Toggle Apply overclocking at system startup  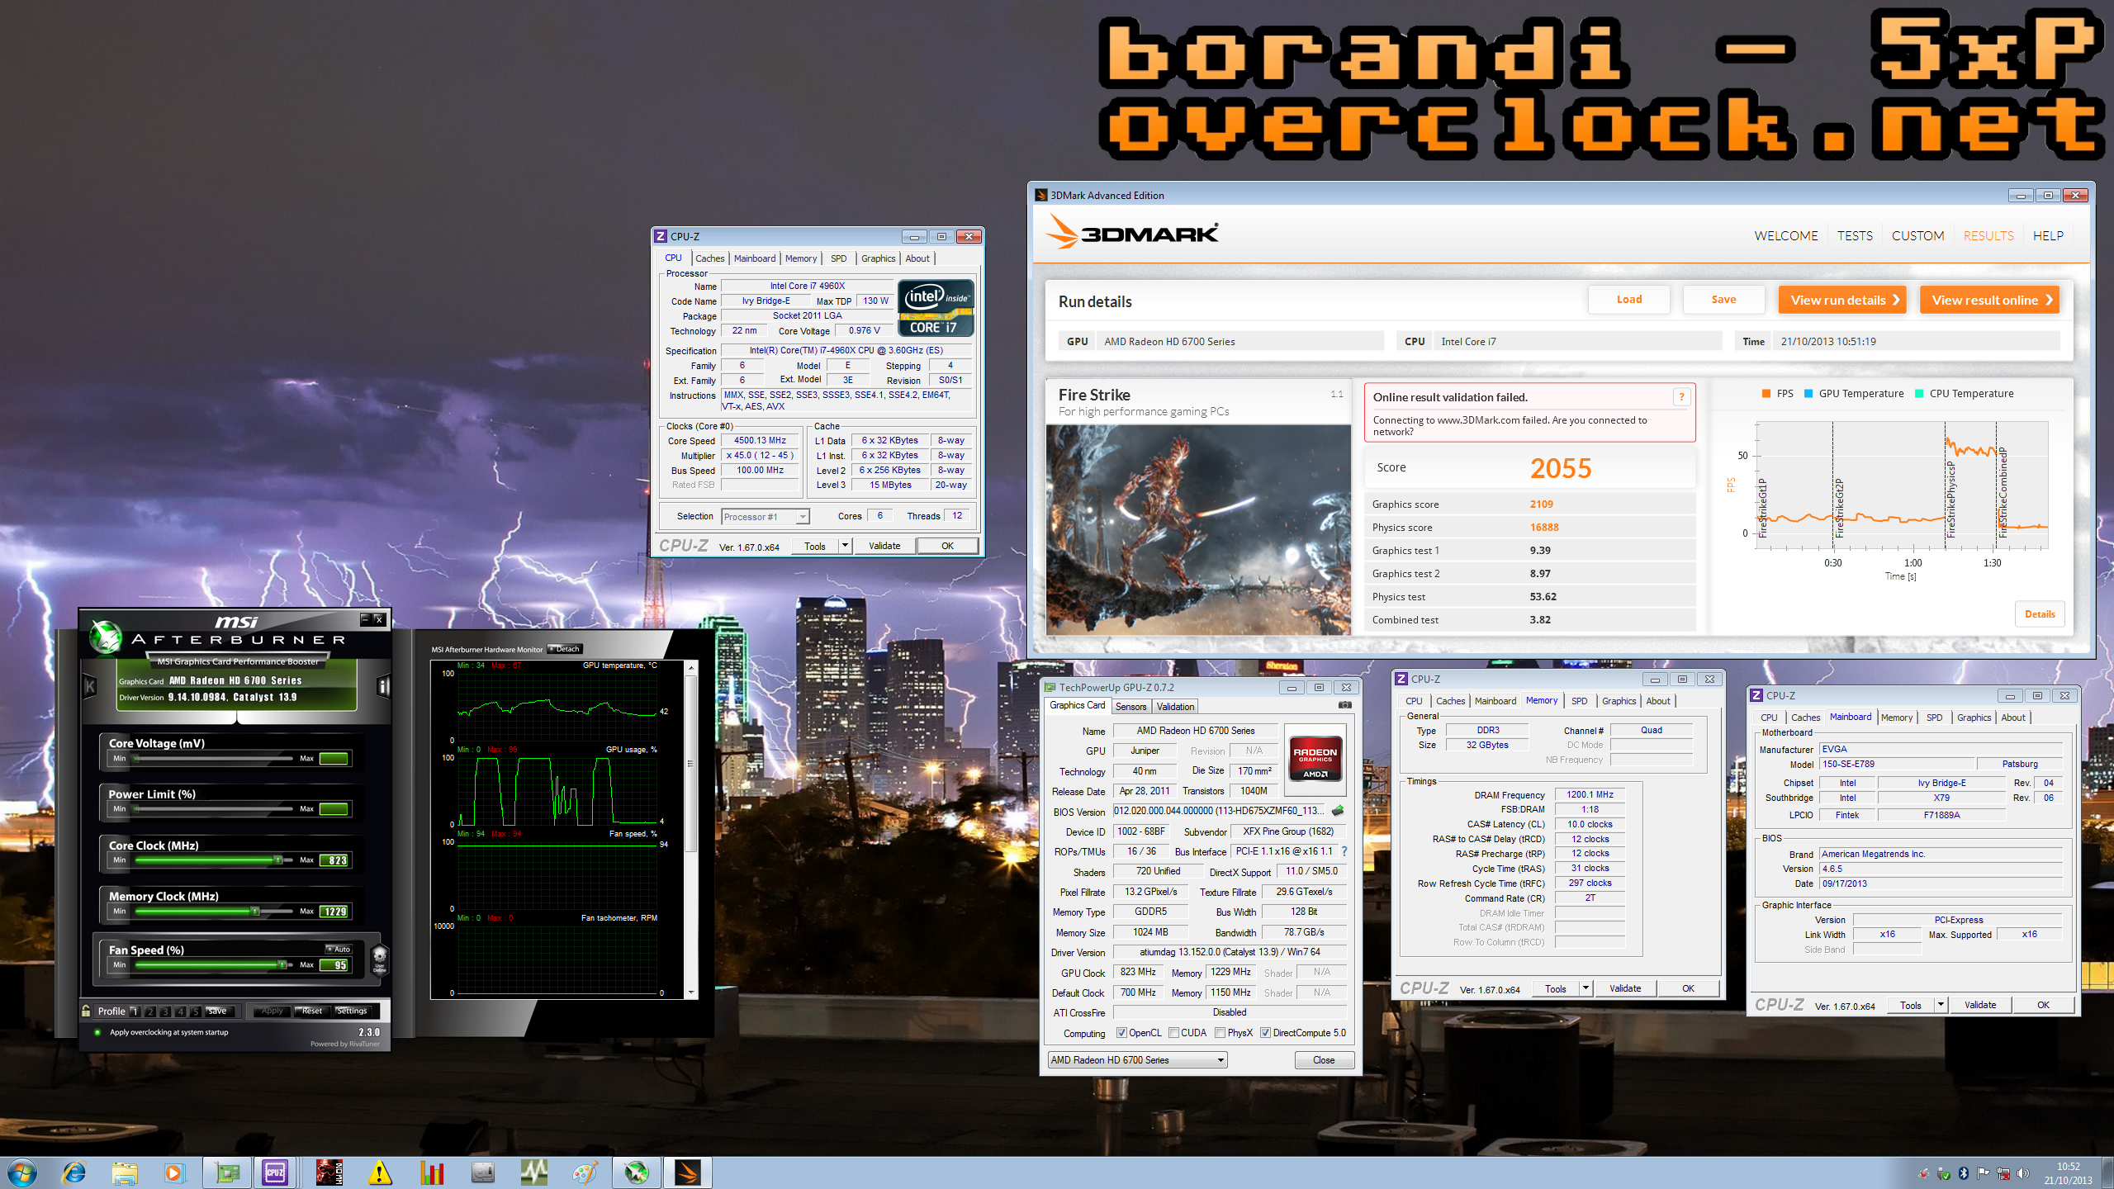(97, 1032)
